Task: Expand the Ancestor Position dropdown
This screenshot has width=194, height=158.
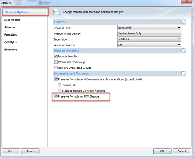Action: coord(179,45)
